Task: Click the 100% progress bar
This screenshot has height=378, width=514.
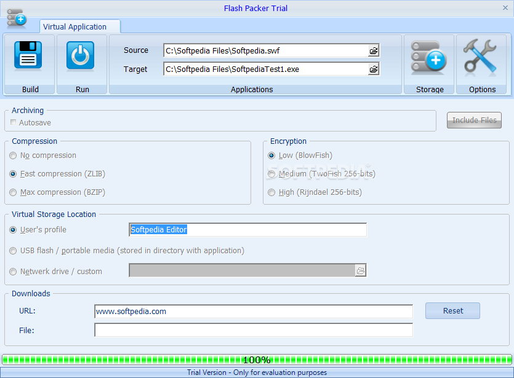Action: coord(257,360)
